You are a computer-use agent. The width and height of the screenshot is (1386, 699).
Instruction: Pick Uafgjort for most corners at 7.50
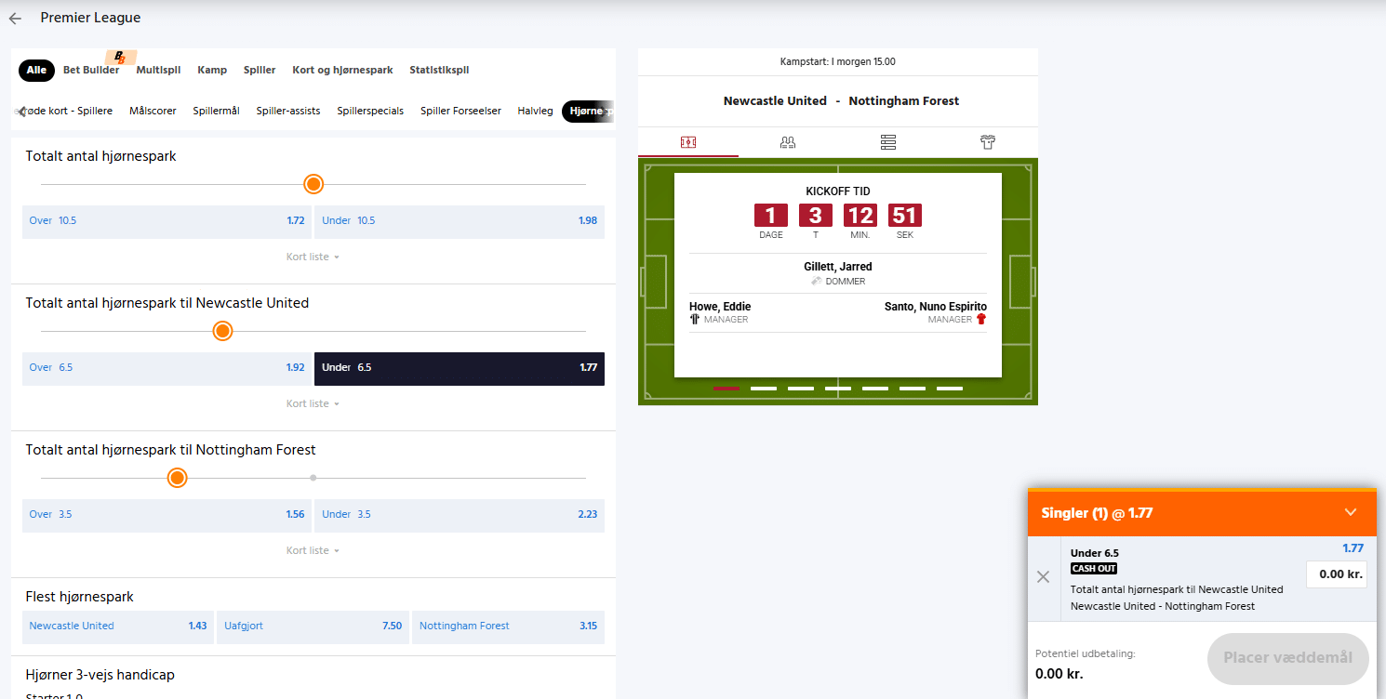(313, 626)
